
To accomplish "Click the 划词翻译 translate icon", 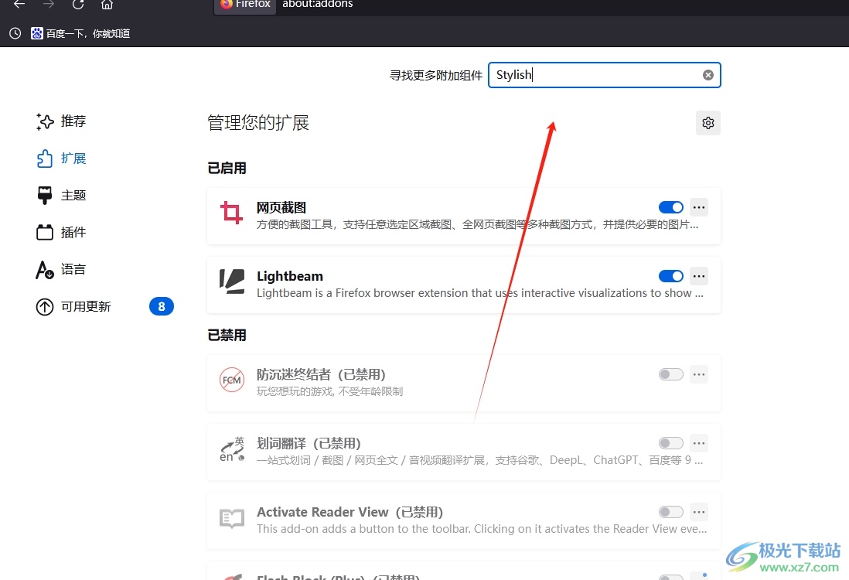I will tap(232, 449).
